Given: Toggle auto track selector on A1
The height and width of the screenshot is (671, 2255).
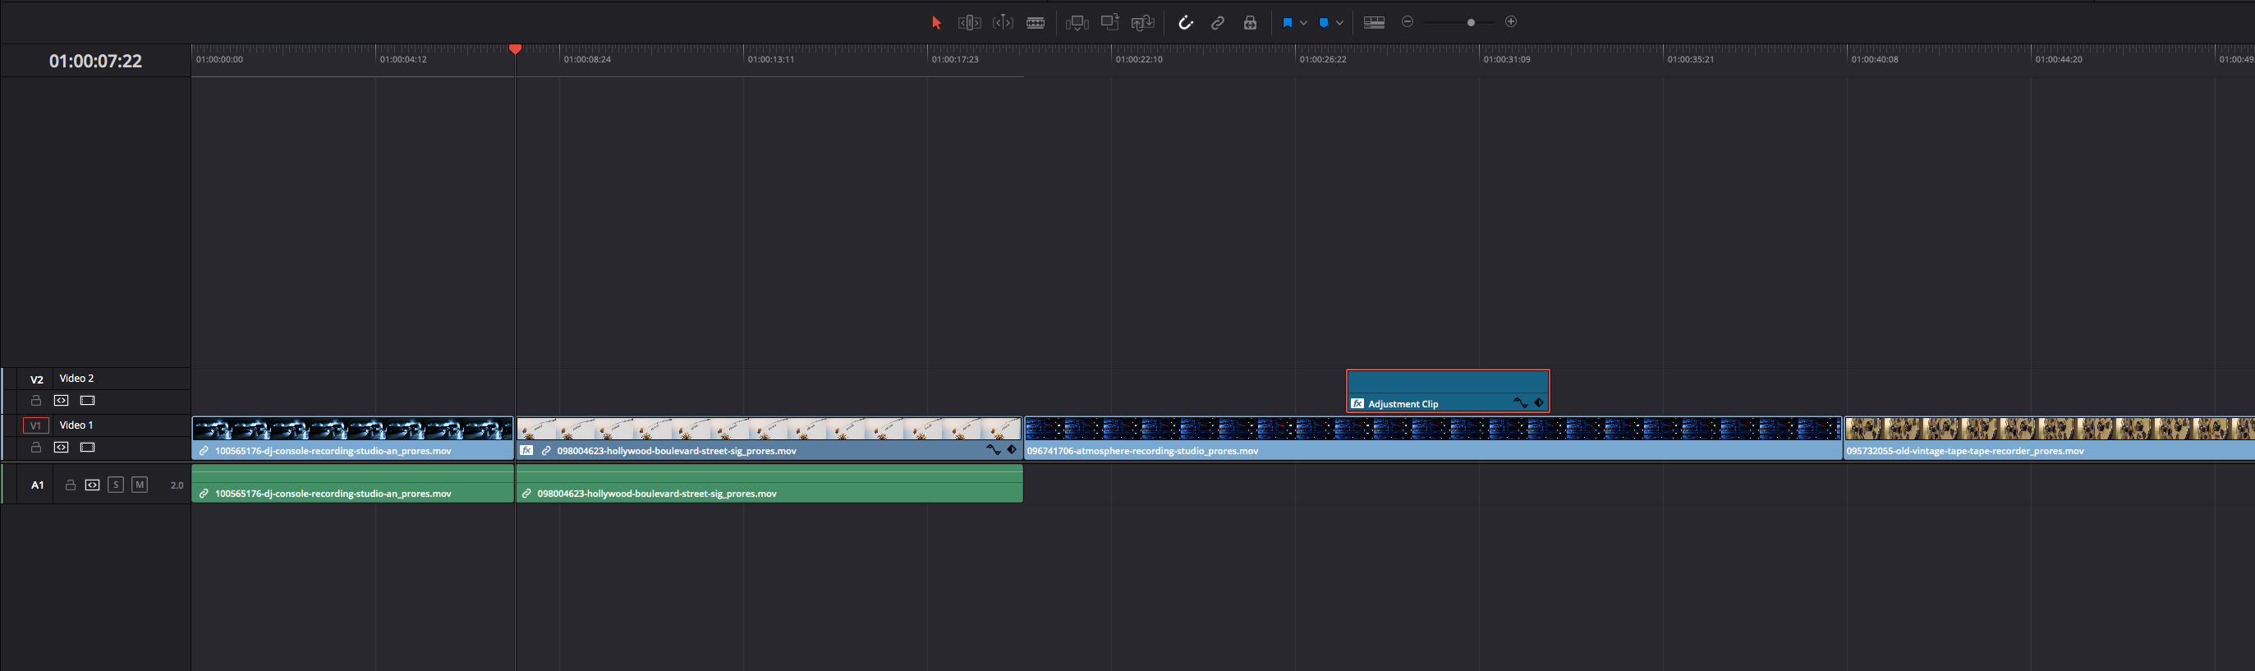Looking at the screenshot, I should coord(93,485).
